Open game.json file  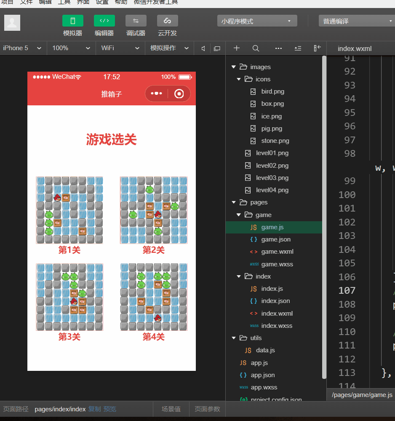(x=275, y=239)
